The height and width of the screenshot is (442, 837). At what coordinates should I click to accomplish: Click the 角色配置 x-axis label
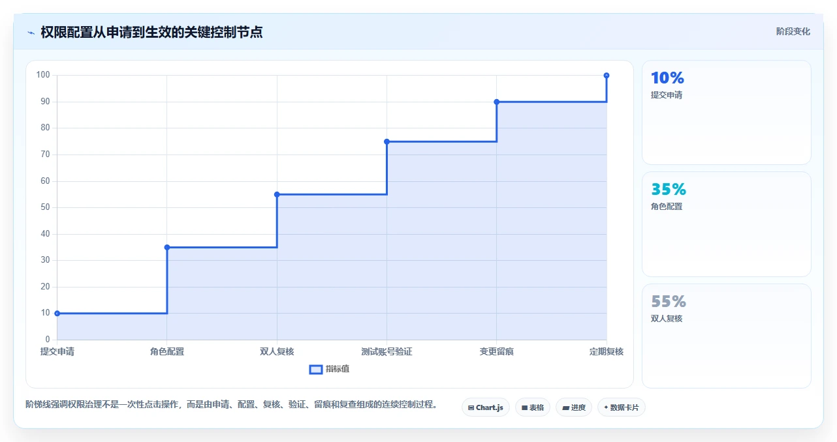167,351
